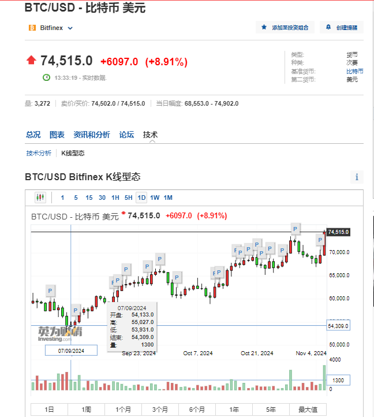Expand the Bitfinex exchange dropdown arrow

(x=70, y=28)
